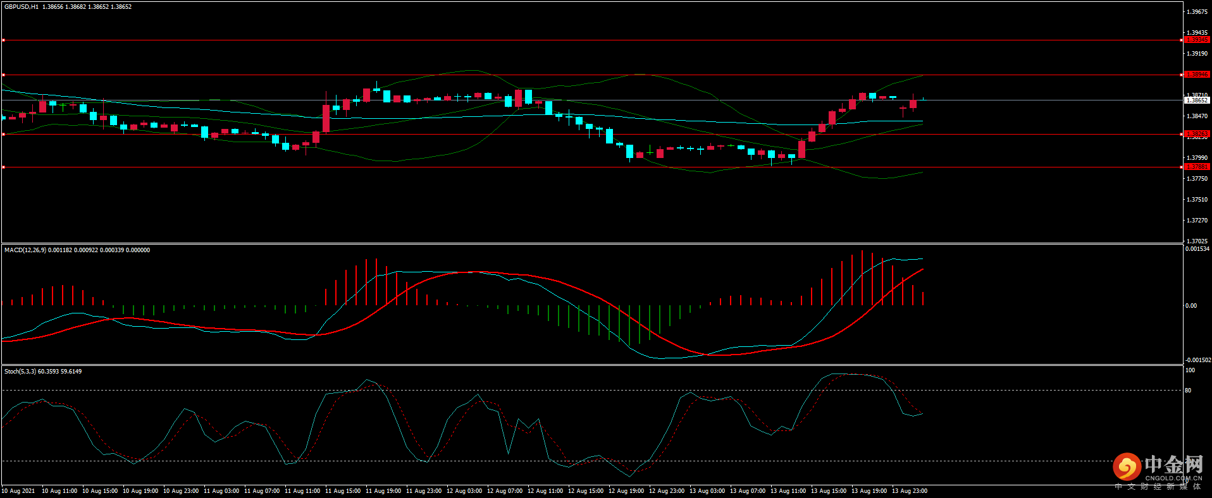1212x498 pixels.
Task: Click the 1.39345 red price tag
Action: [x=1197, y=40]
